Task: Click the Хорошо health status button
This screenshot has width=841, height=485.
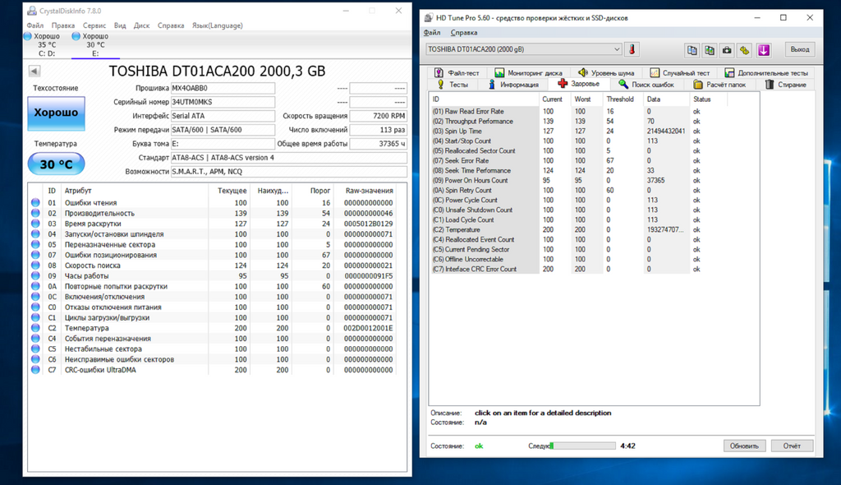Action: coord(57,113)
